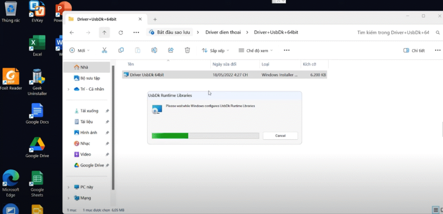Viewport: 443px width, 214px height.
Task: Open the Sắp xếp sort dropdown
Action: pyautogui.click(x=215, y=51)
